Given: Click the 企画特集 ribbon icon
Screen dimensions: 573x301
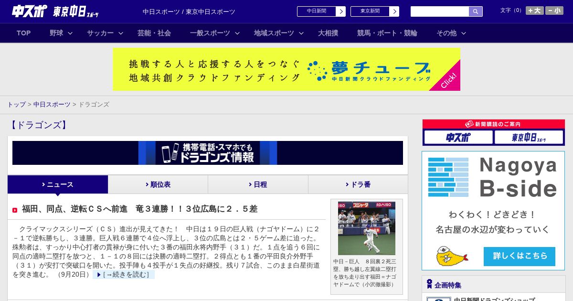Looking at the screenshot, I should pos(429,284).
